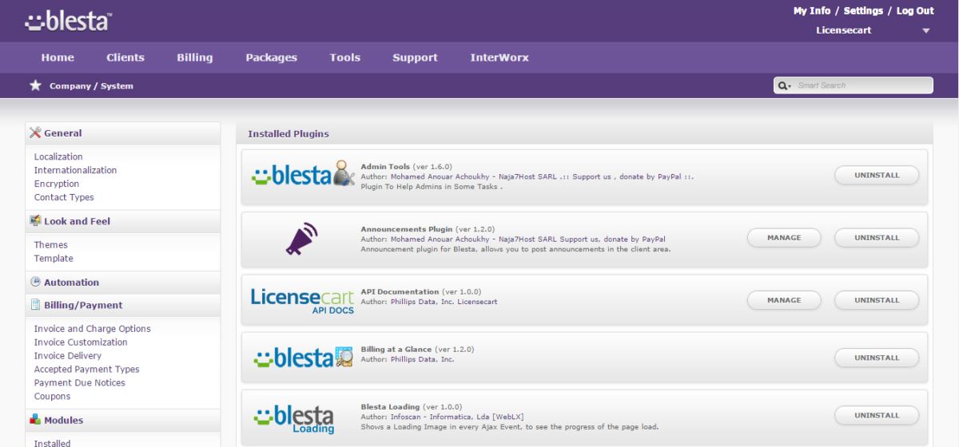Open the Tools menu
The image size is (959, 447).
[345, 57]
